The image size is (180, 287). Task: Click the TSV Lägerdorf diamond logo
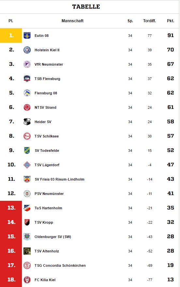27,165
